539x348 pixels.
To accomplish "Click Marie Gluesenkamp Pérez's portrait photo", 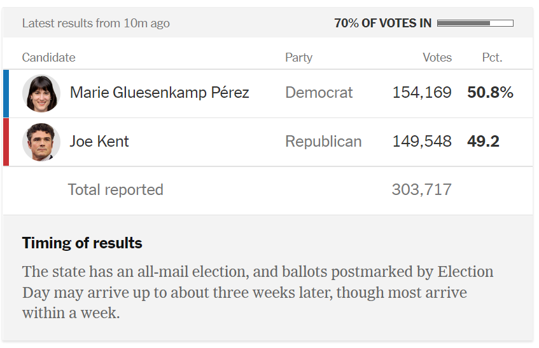I will pos(41,93).
